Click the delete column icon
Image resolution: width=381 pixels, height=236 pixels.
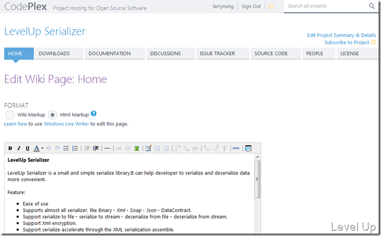(225, 148)
